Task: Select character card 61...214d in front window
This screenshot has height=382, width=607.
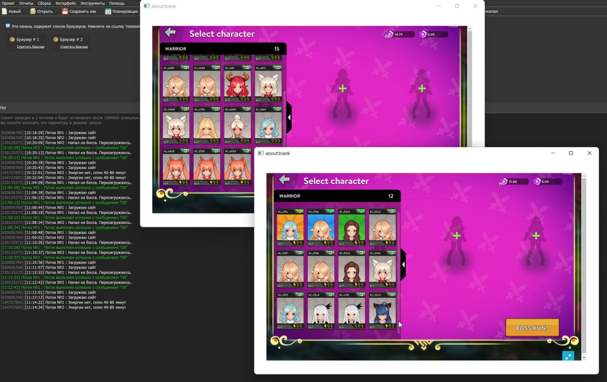Action: click(383, 269)
